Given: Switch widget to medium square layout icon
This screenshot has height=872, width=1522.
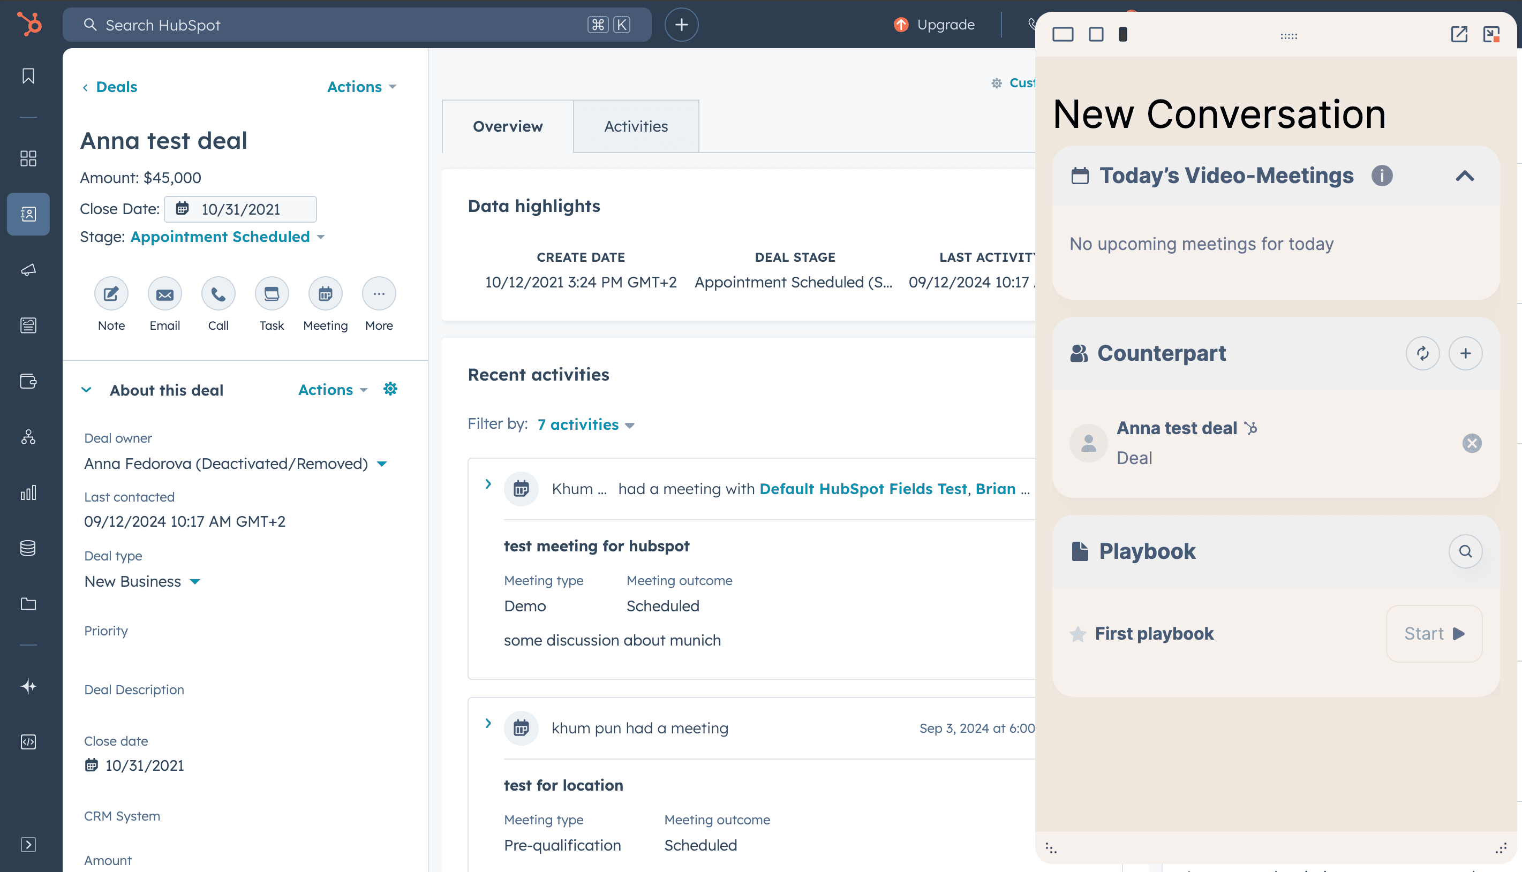Looking at the screenshot, I should (x=1096, y=34).
